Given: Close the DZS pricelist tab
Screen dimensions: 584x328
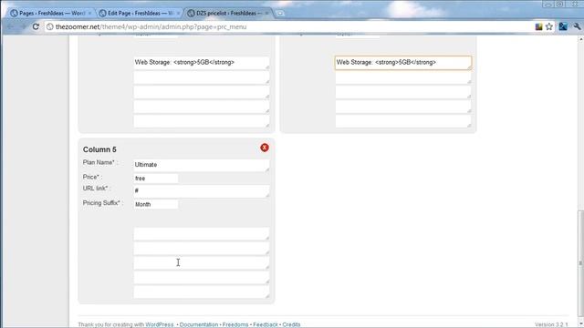Looking at the screenshot, I should pos(266,13).
